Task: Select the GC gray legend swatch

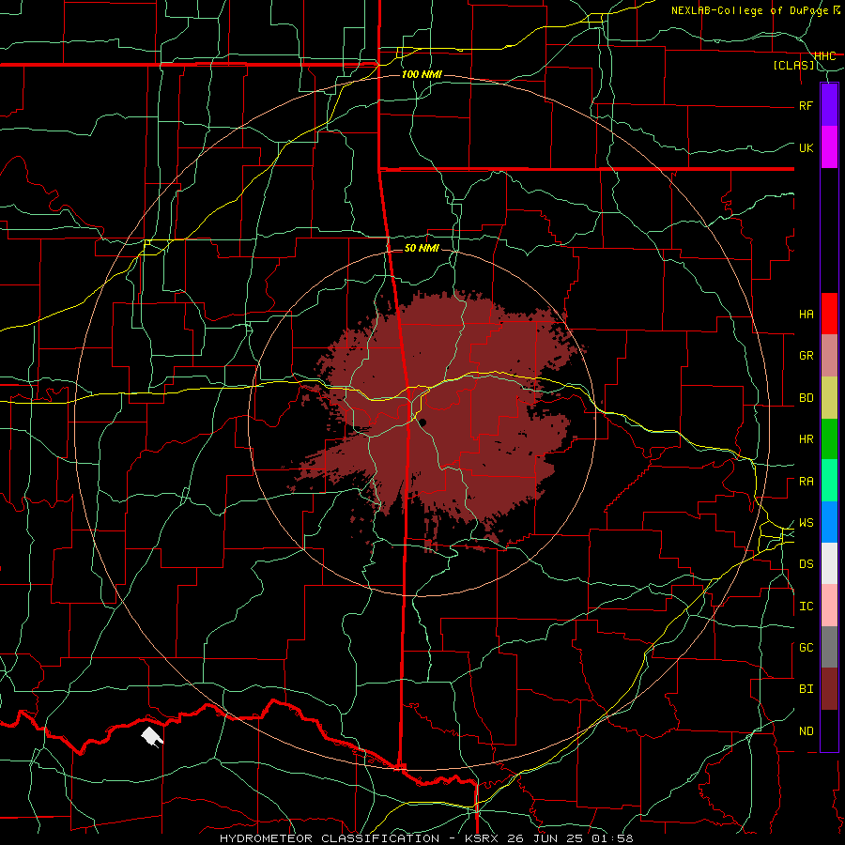Action: click(x=829, y=647)
